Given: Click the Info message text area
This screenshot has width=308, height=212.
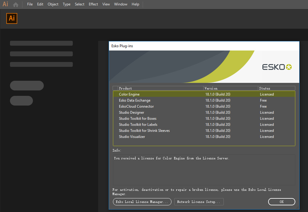Looking at the screenshot, I should click(204, 170).
